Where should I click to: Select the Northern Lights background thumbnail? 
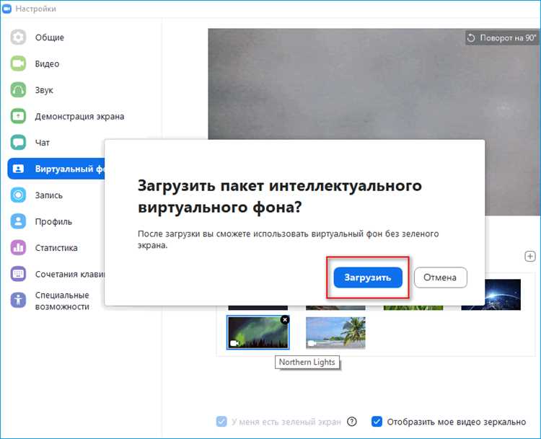[x=258, y=332]
